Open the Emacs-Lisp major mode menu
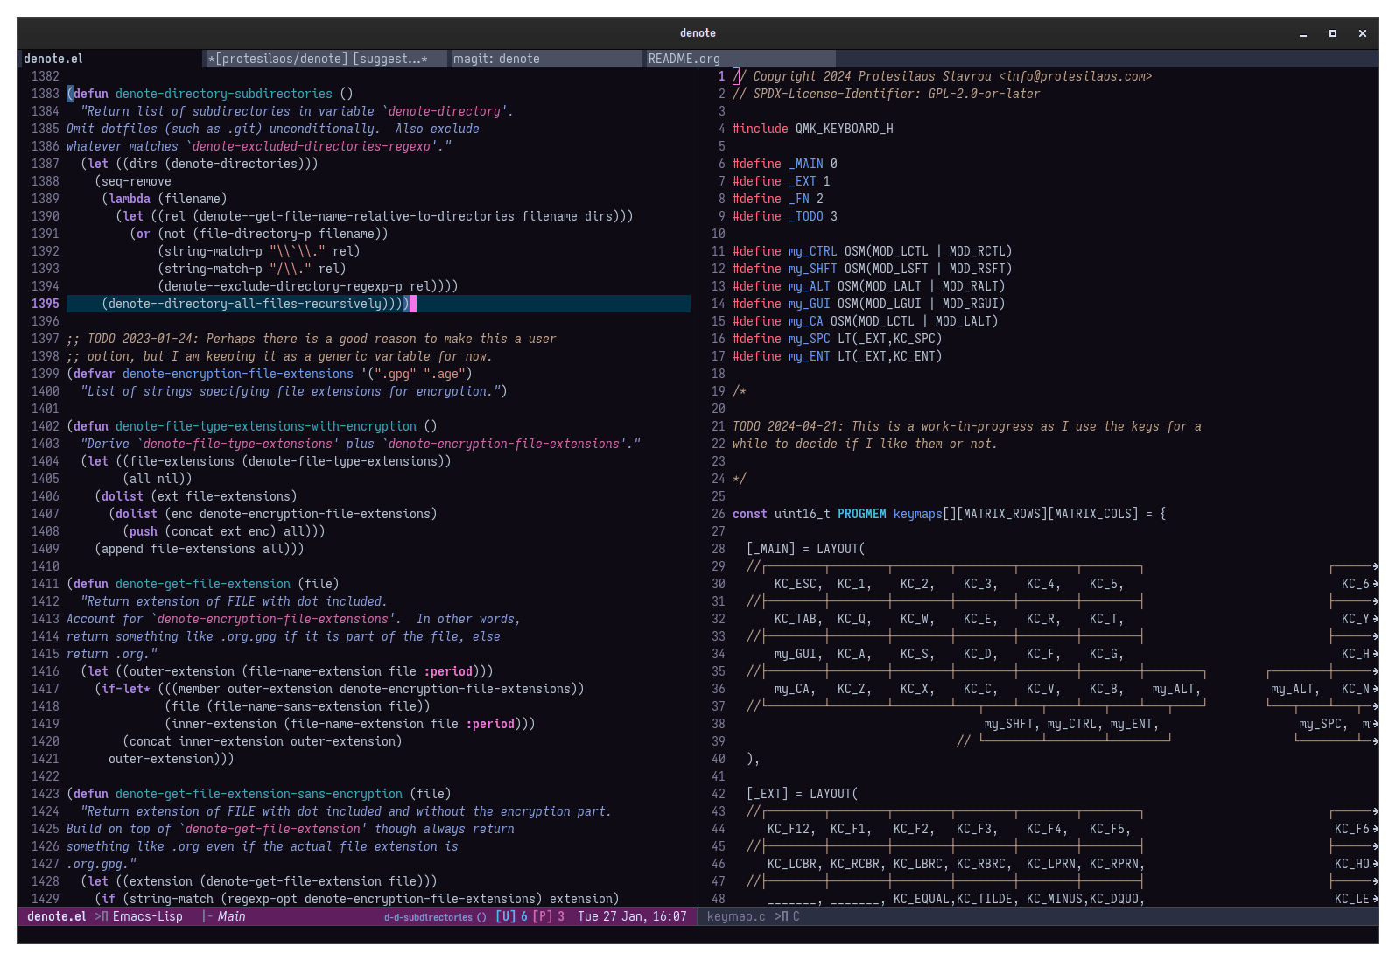 pos(148,916)
